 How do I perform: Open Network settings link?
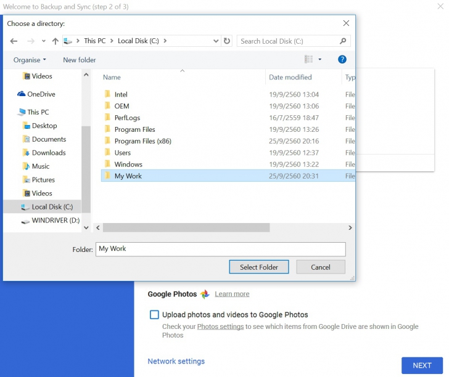point(176,361)
